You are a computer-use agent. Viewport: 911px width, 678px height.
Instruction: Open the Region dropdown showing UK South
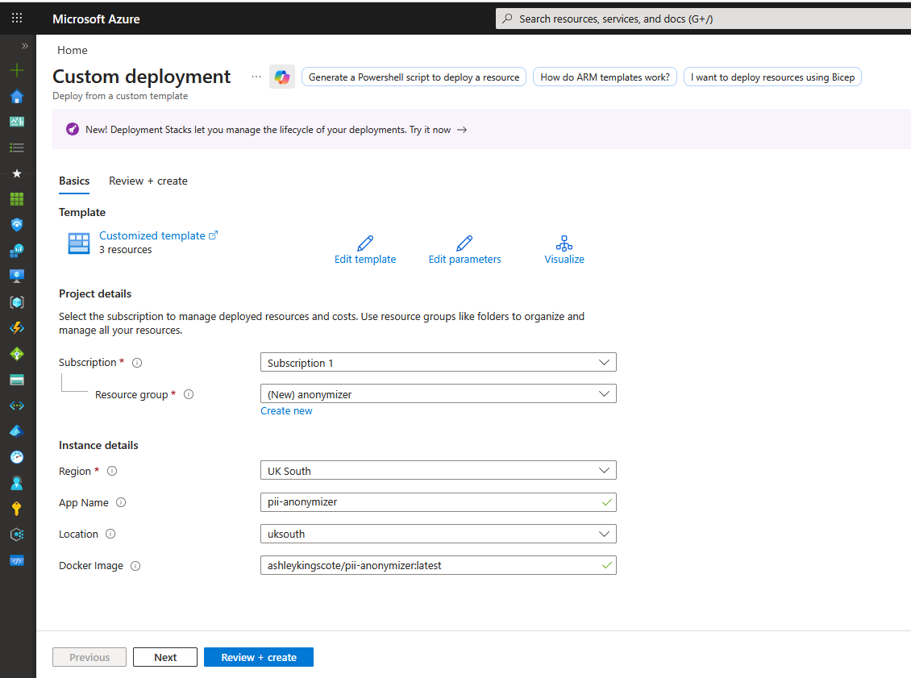pos(438,470)
